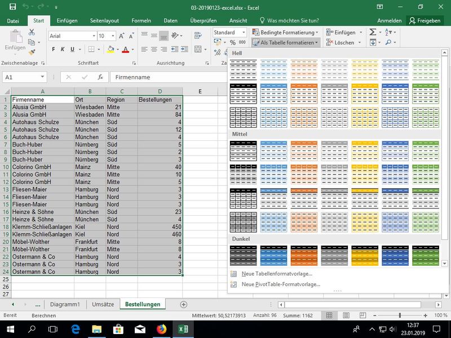Click the Copy icon in Zwischenablage

click(x=32, y=42)
